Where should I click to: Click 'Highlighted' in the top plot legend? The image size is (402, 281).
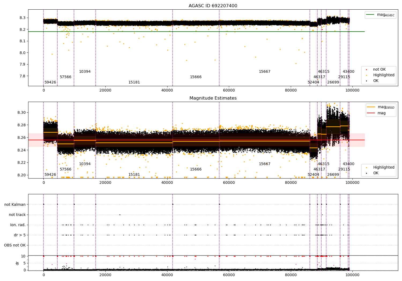click(384, 75)
